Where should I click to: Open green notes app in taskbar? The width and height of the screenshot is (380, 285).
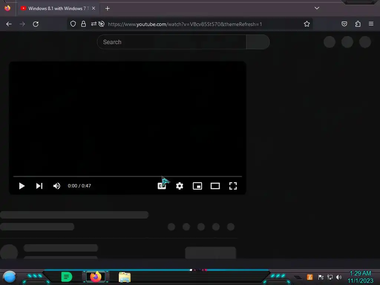click(x=67, y=277)
